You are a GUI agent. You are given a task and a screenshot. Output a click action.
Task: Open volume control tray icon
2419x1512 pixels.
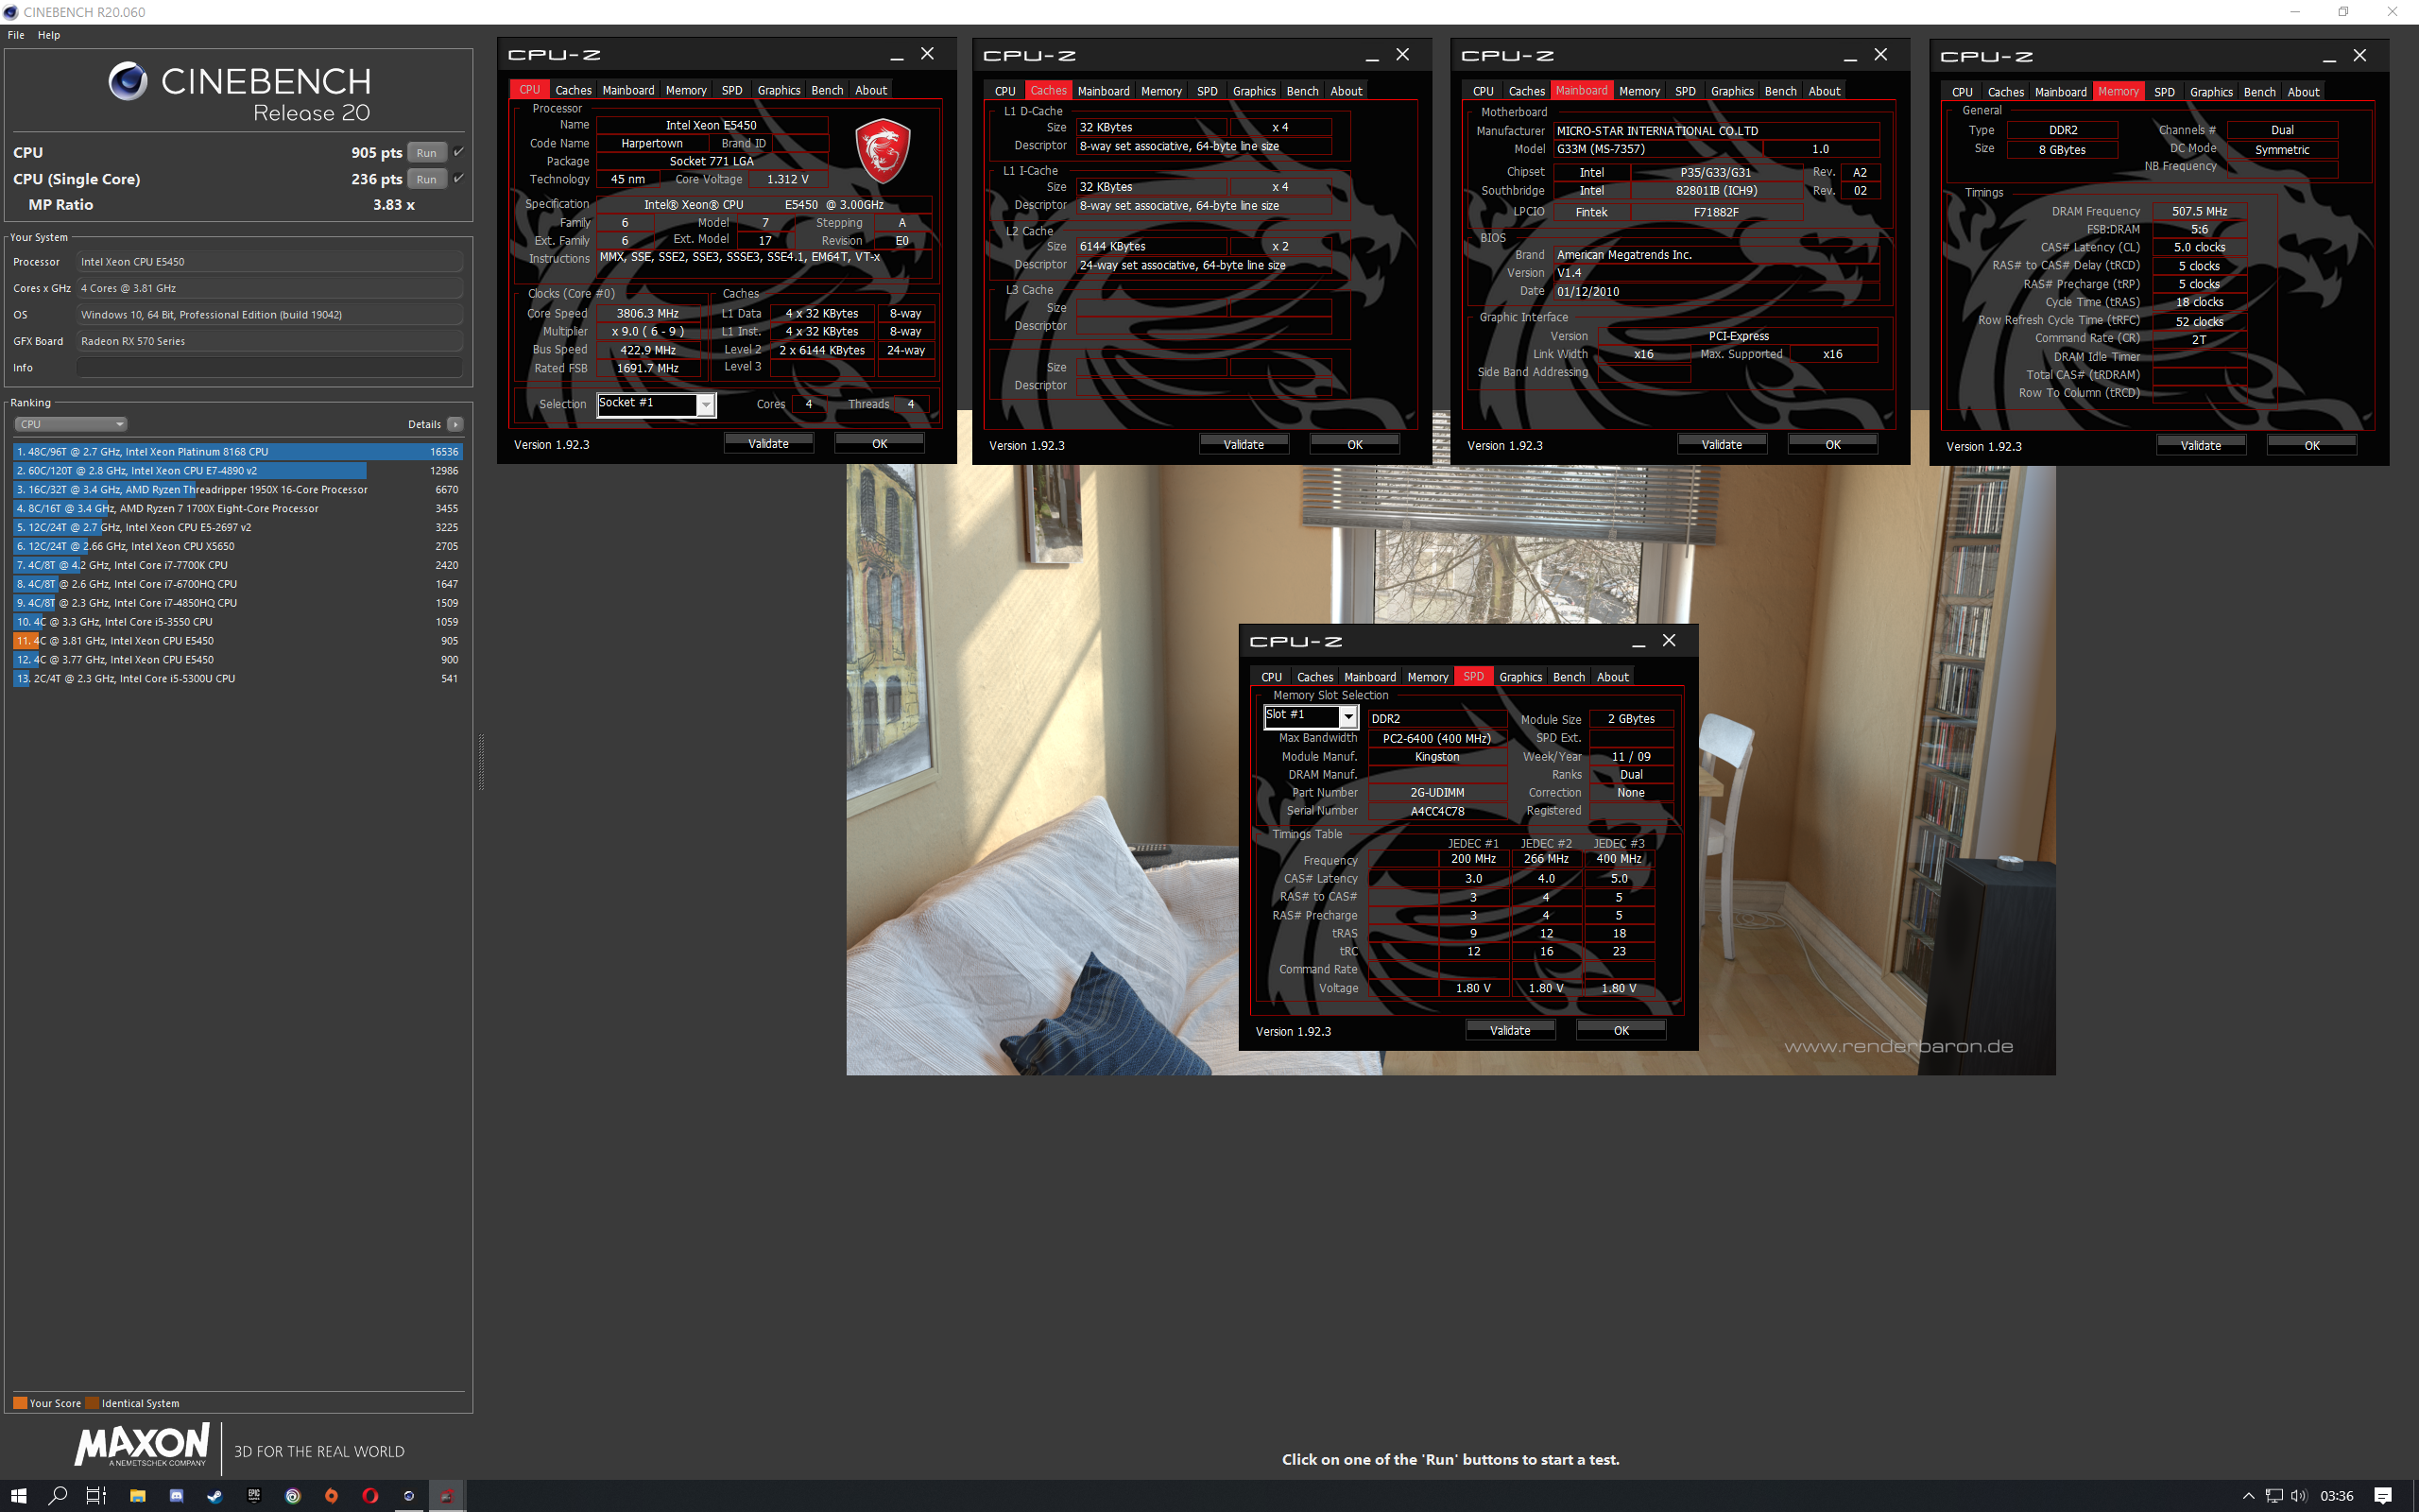pos(2299,1496)
